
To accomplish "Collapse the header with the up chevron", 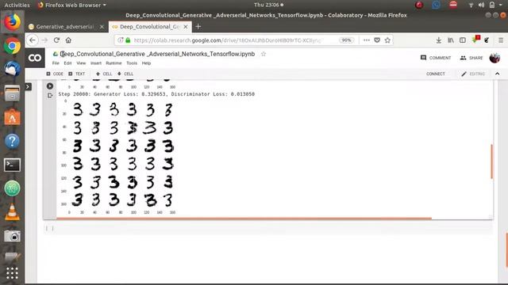I will click(x=498, y=74).
